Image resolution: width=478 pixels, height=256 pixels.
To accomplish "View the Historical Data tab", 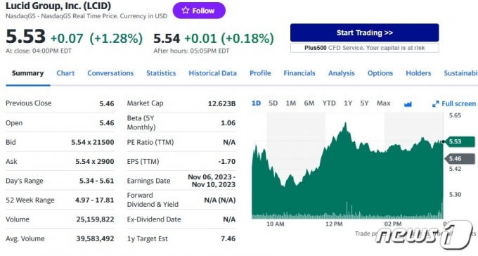I will pyautogui.click(x=212, y=73).
